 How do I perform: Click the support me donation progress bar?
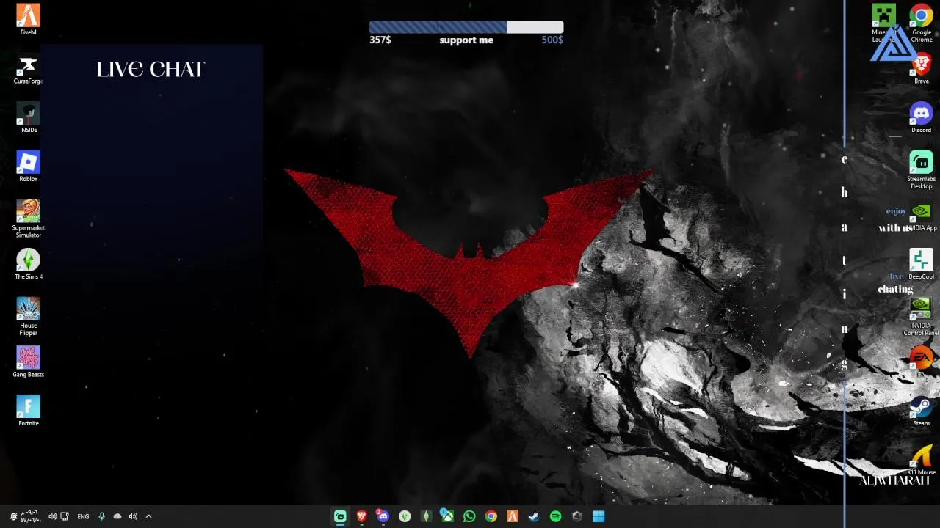click(x=466, y=27)
